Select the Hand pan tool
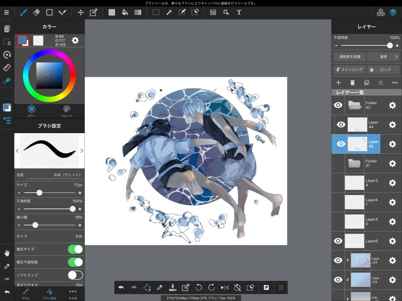This screenshot has width=402, height=301. [x=7, y=253]
